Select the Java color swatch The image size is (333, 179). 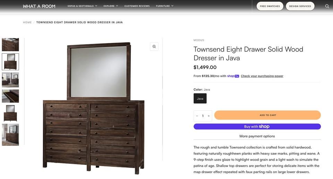point(200,99)
